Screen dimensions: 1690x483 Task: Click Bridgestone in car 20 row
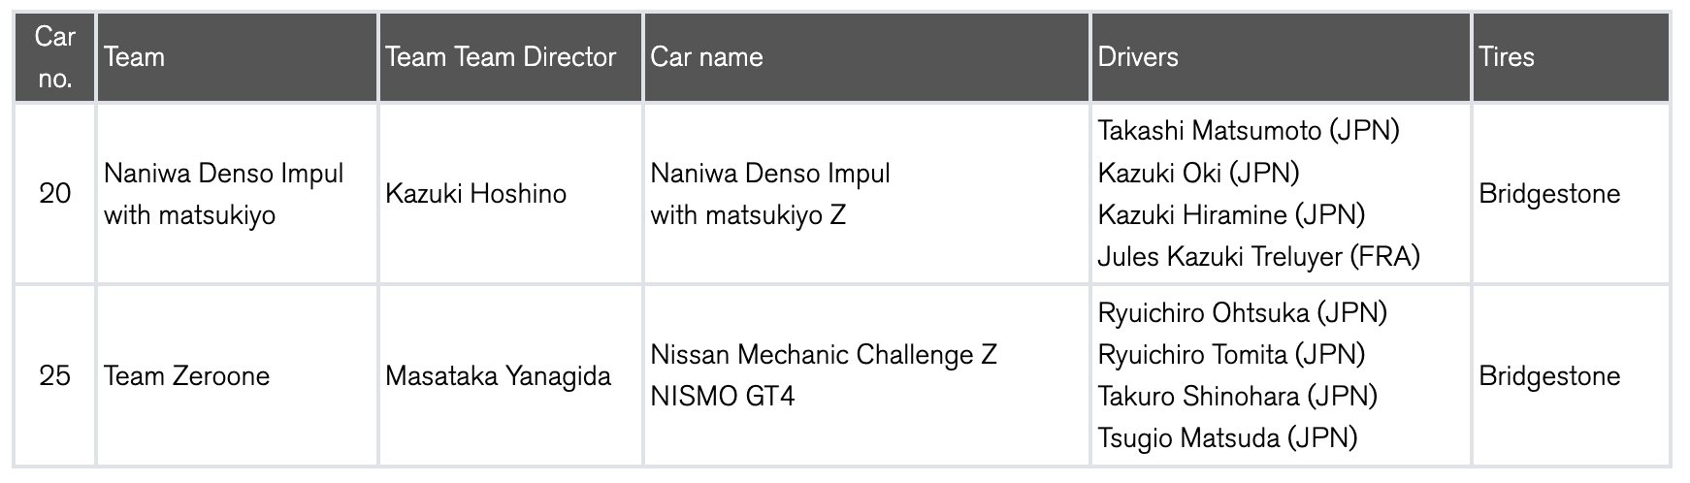tap(1549, 194)
